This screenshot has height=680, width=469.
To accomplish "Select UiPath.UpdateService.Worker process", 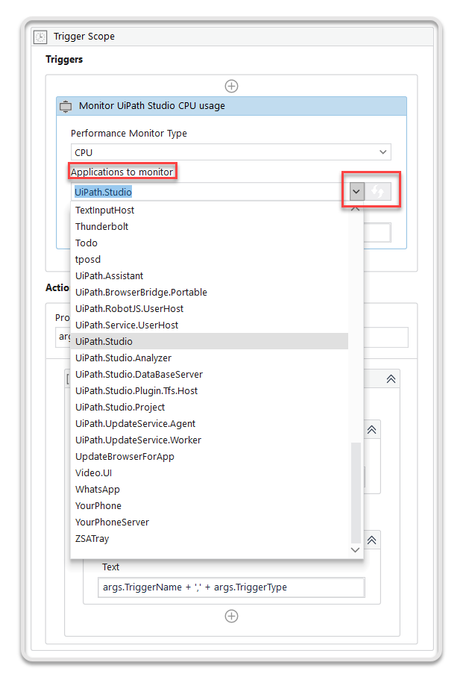I will click(210, 440).
